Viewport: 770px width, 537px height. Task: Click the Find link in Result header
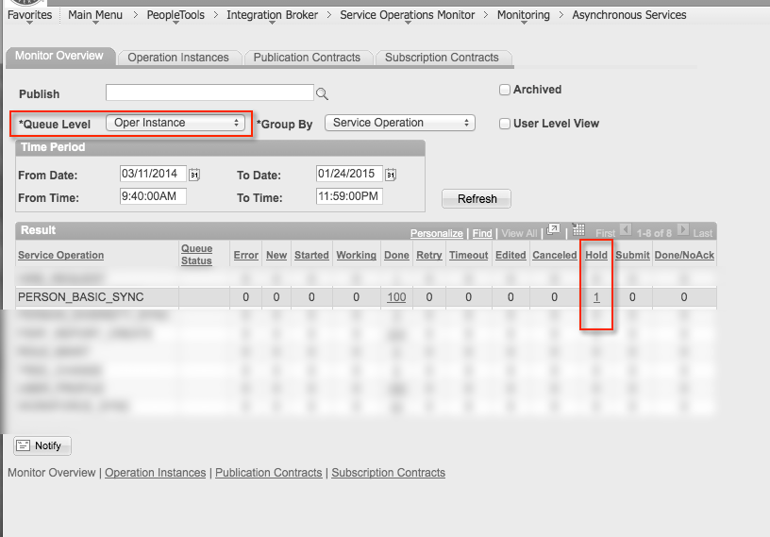tap(482, 233)
